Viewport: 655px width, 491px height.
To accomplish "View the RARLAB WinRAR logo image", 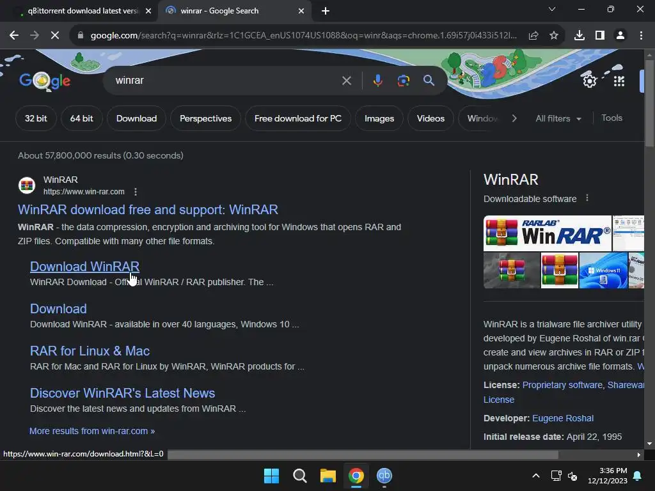I will pyautogui.click(x=548, y=233).
